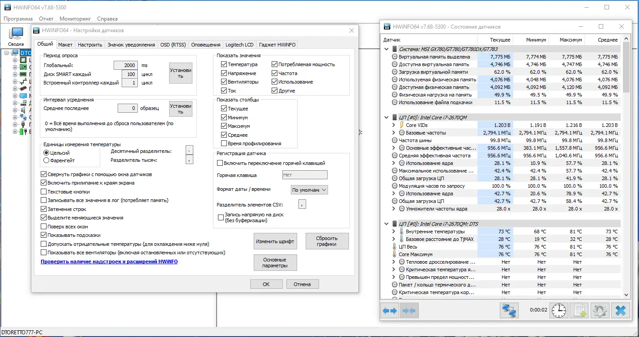This screenshot has width=639, height=337.
Task: Select the processor chip icon in main tree
Action: pyautogui.click(x=24, y=60)
